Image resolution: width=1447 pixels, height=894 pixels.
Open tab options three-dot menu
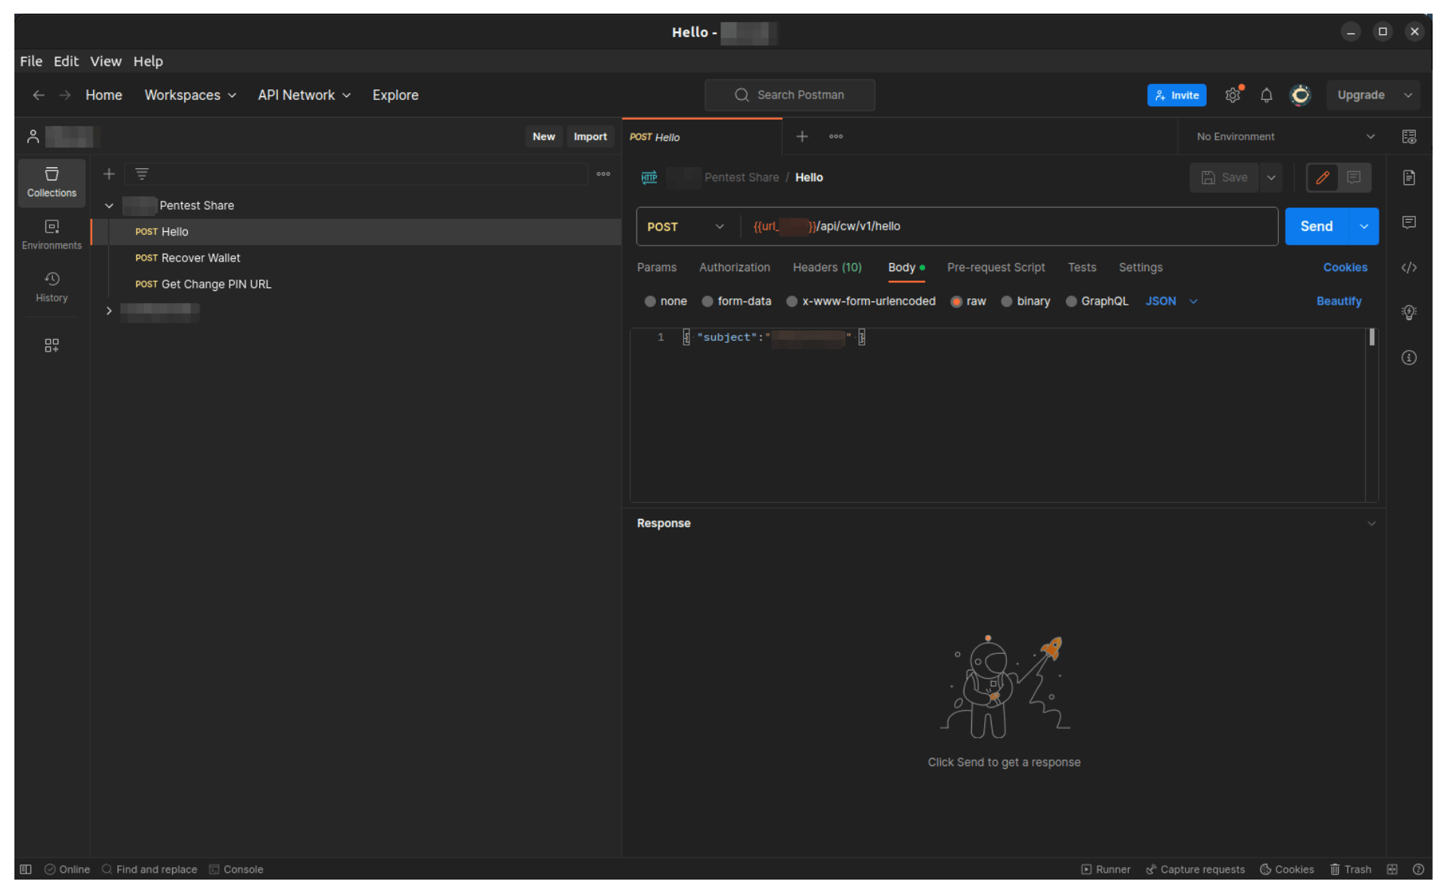[x=836, y=136]
